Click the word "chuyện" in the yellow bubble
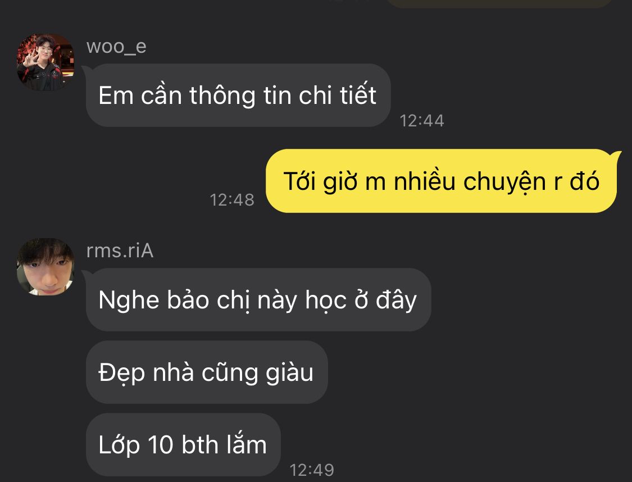Viewport: 632px width, 482px height. 504,182
